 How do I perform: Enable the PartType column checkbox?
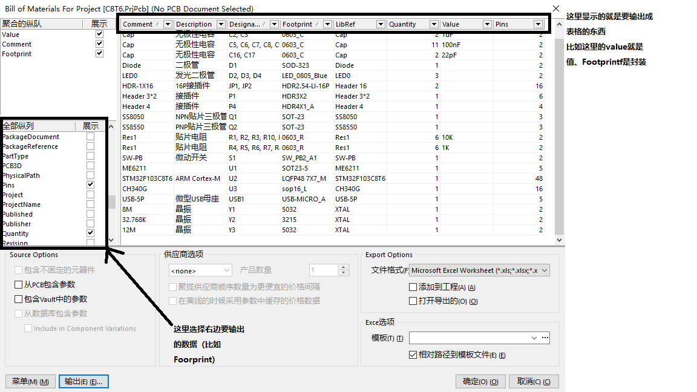click(x=91, y=156)
